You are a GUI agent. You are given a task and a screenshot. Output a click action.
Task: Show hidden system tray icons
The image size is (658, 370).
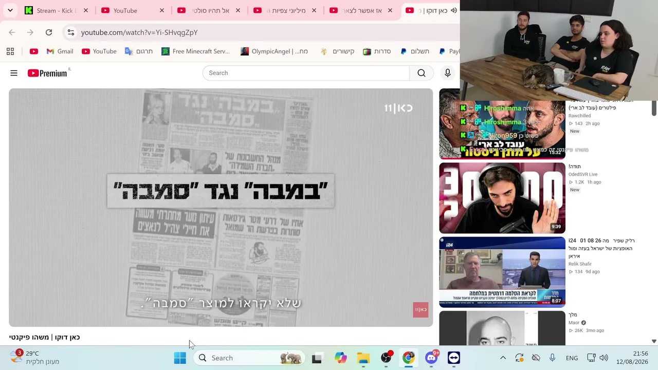click(x=503, y=358)
